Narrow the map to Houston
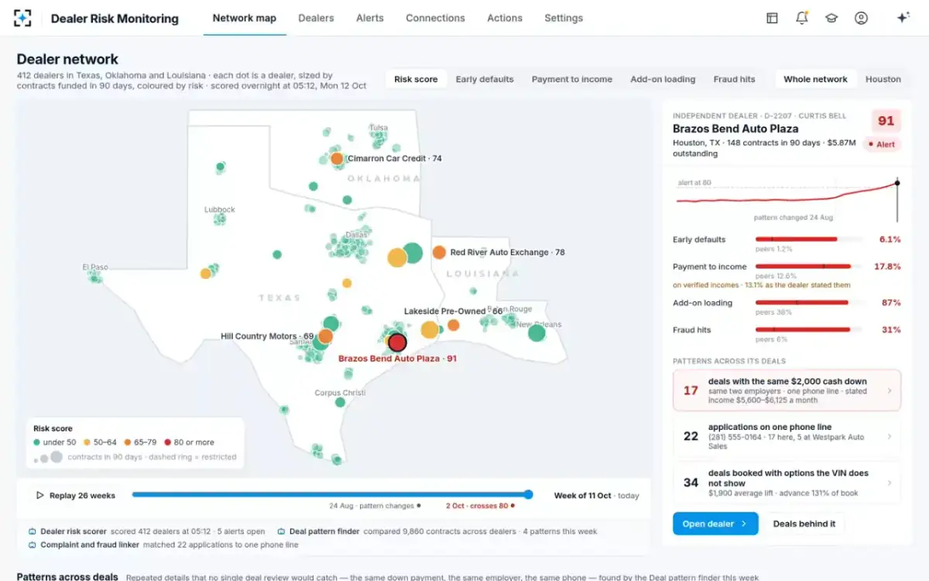Image resolution: width=929 pixels, height=581 pixels. (883, 79)
